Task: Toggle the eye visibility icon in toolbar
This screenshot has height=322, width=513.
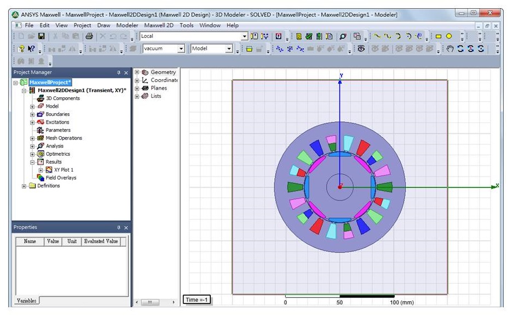Action: [361, 49]
